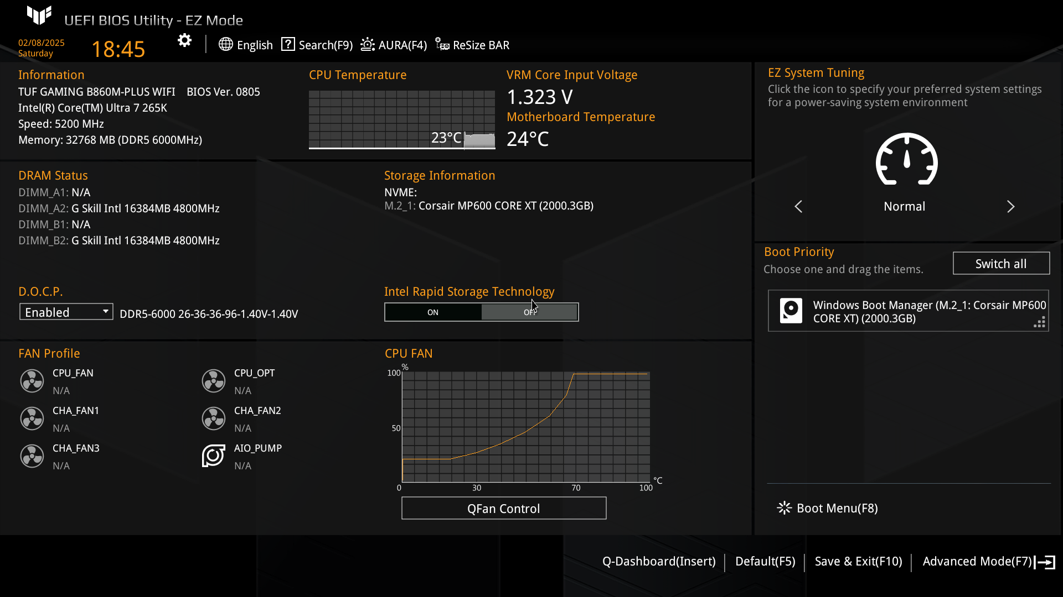
Task: Click the TUF logo icon
Action: coord(39,15)
